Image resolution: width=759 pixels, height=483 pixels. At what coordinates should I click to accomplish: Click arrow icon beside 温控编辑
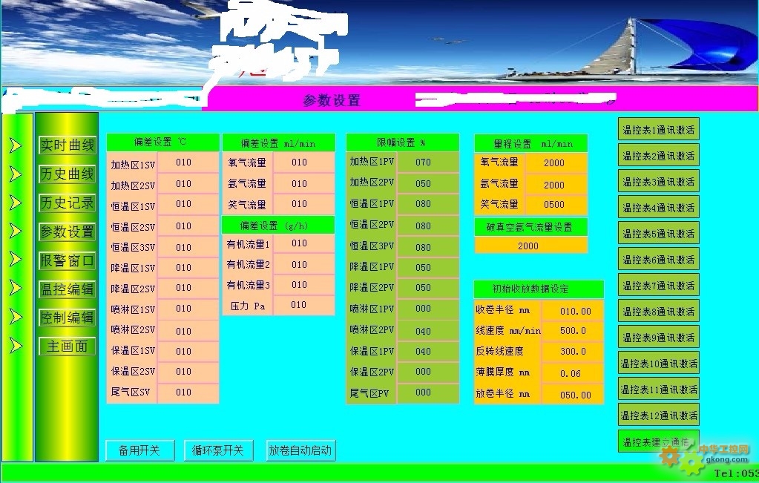pyautogui.click(x=16, y=288)
